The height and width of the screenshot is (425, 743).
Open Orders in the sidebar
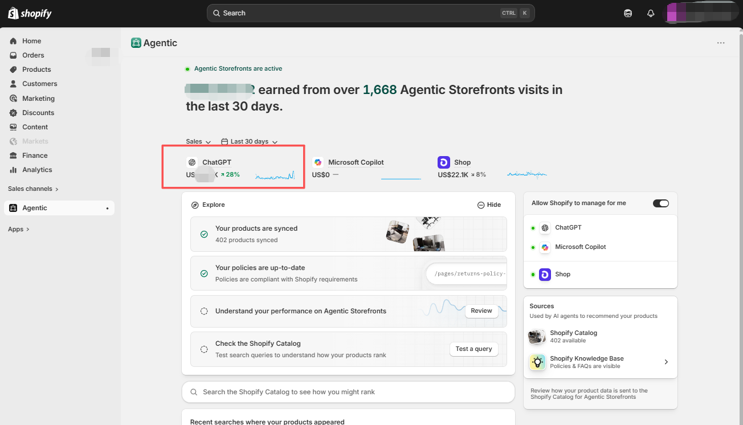tap(33, 55)
